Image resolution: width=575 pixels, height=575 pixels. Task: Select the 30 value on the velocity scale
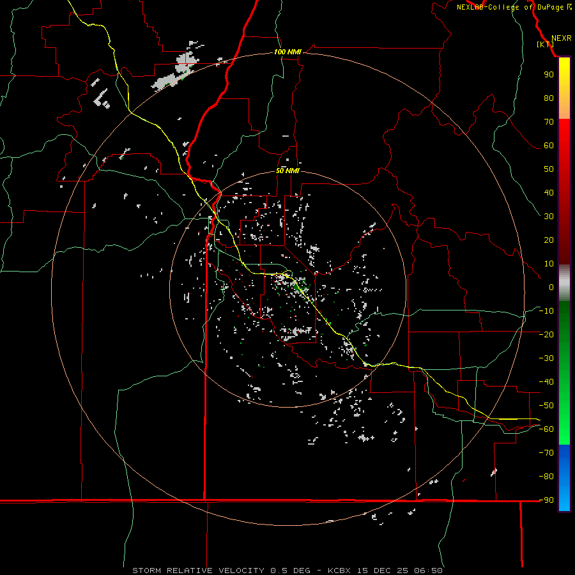549,217
